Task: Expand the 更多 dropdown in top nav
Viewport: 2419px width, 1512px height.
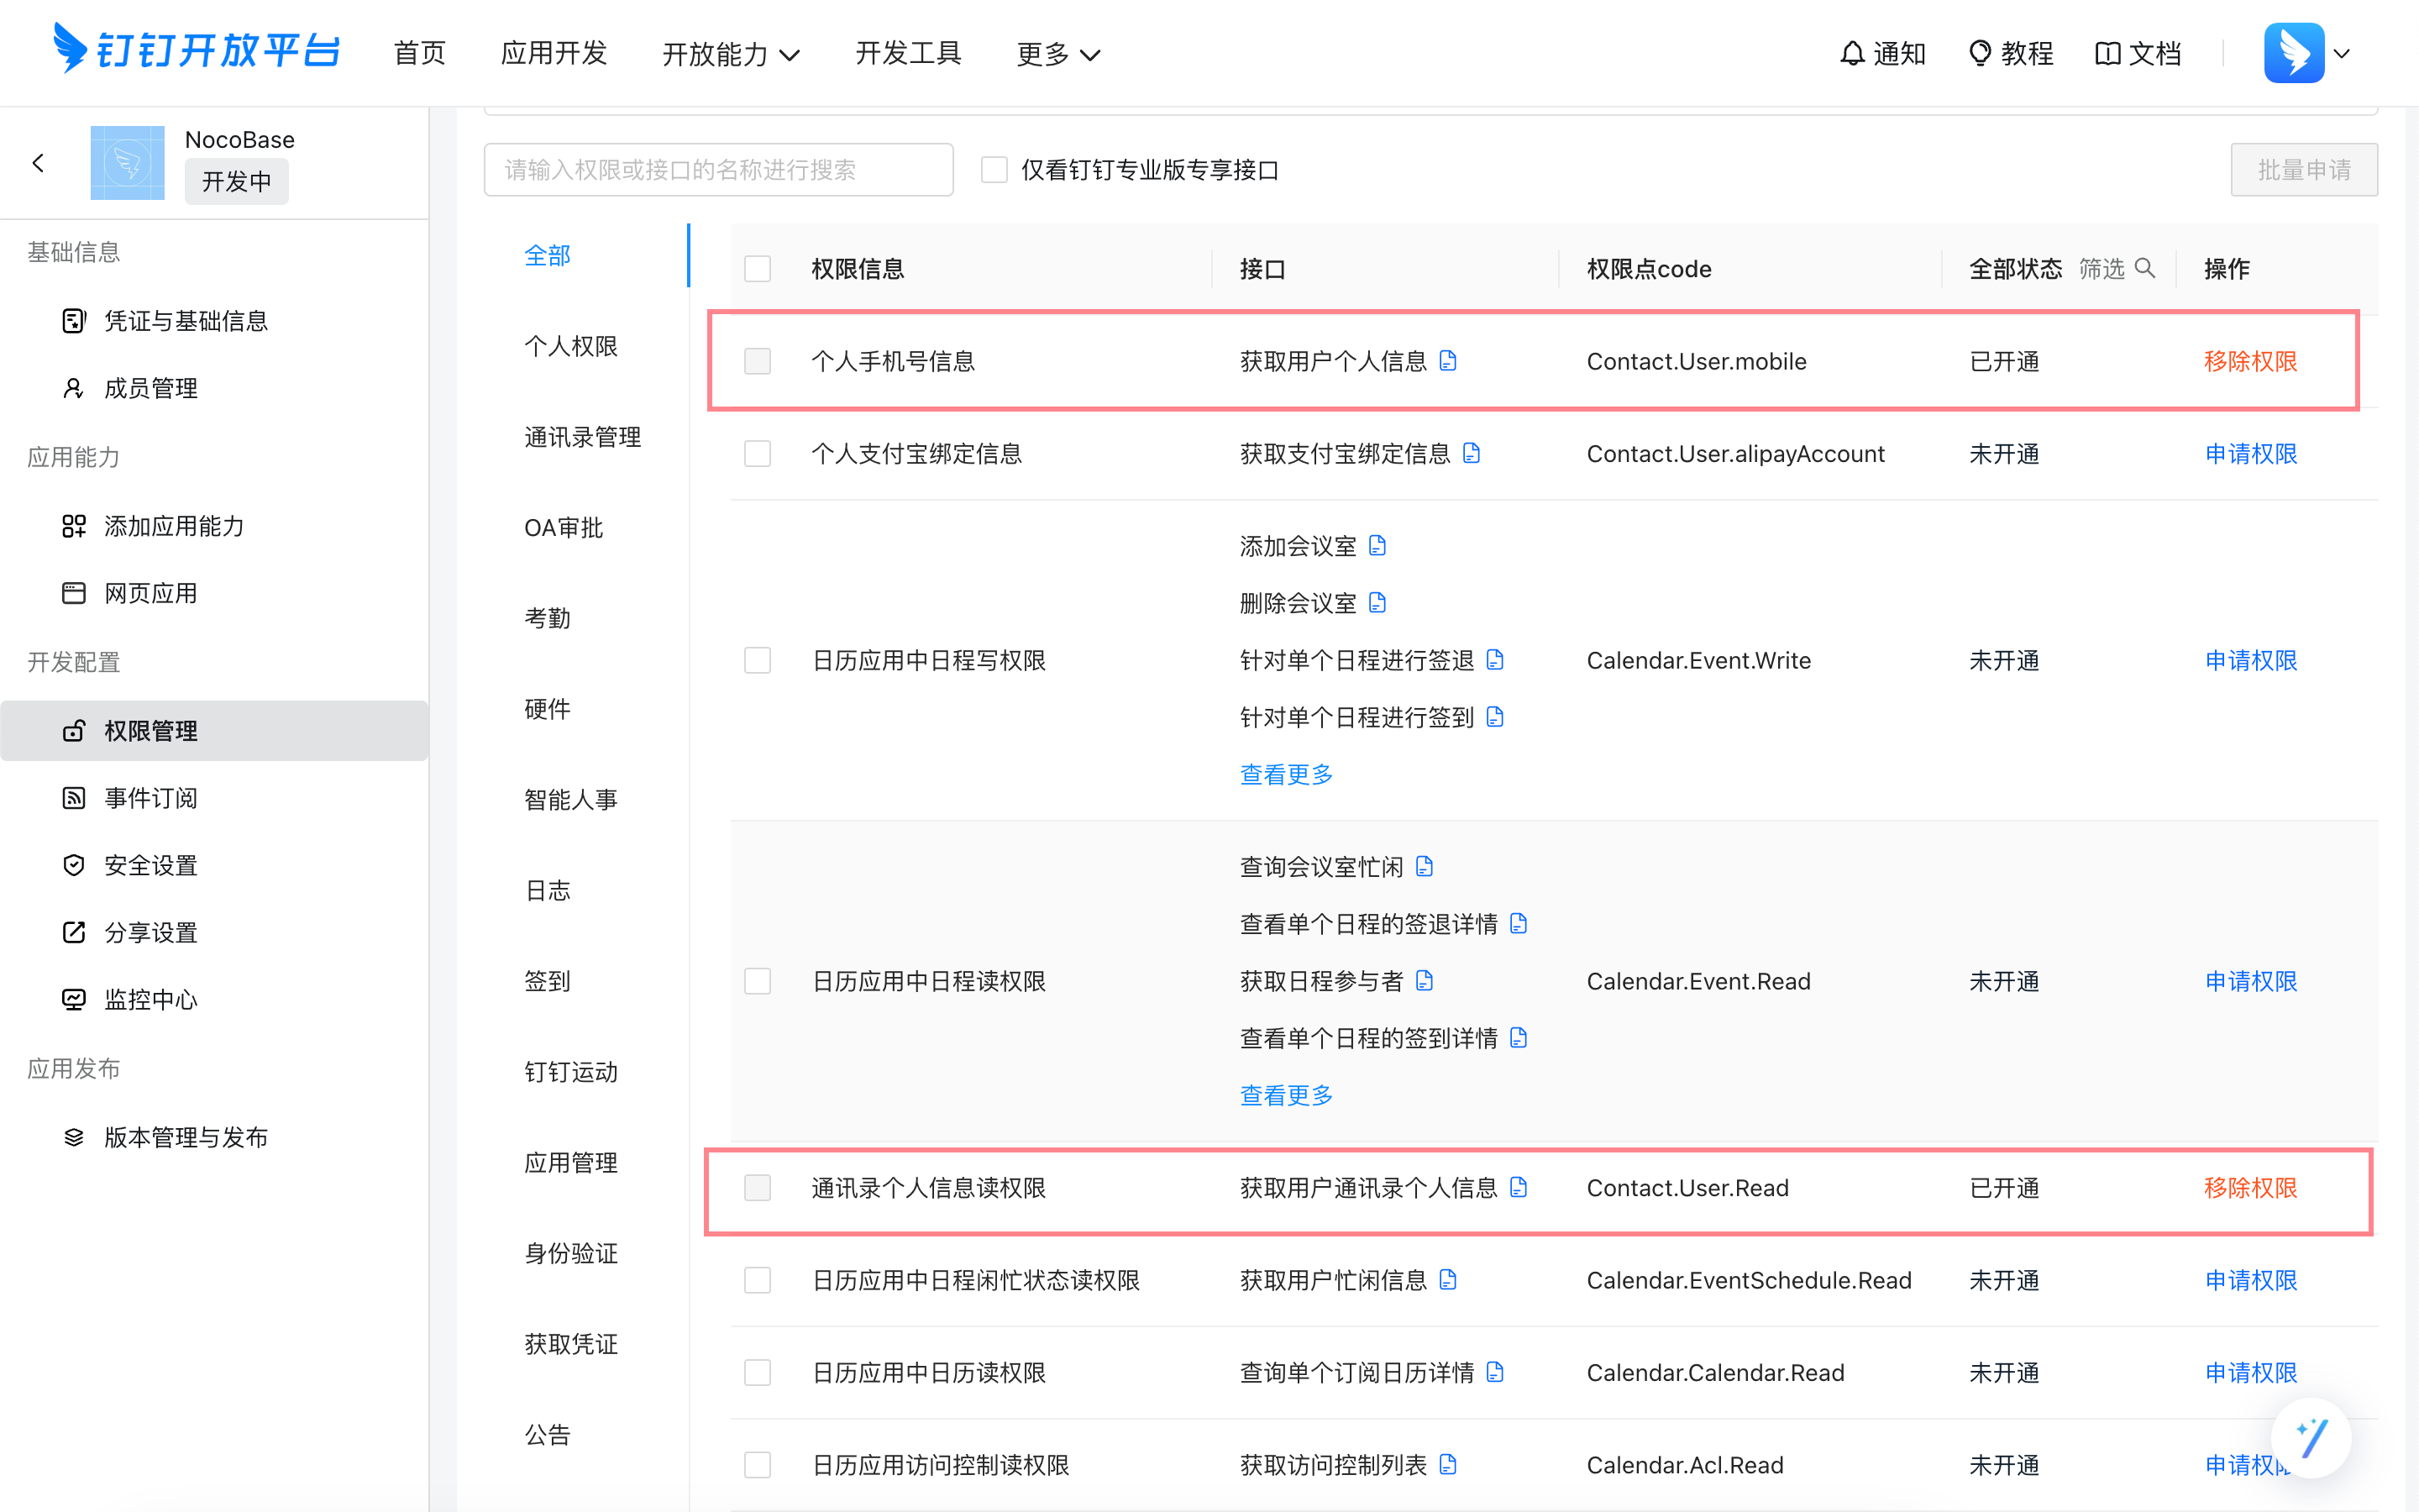Action: [1057, 54]
